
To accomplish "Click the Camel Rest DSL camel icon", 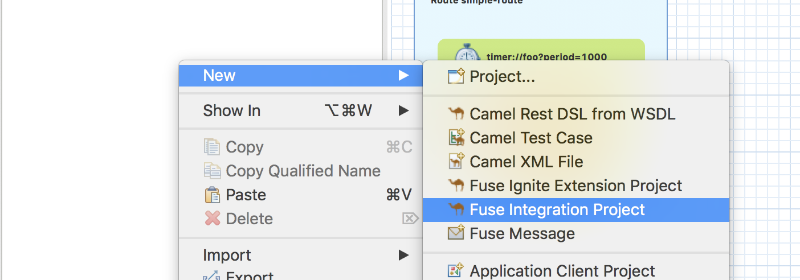I will [456, 114].
